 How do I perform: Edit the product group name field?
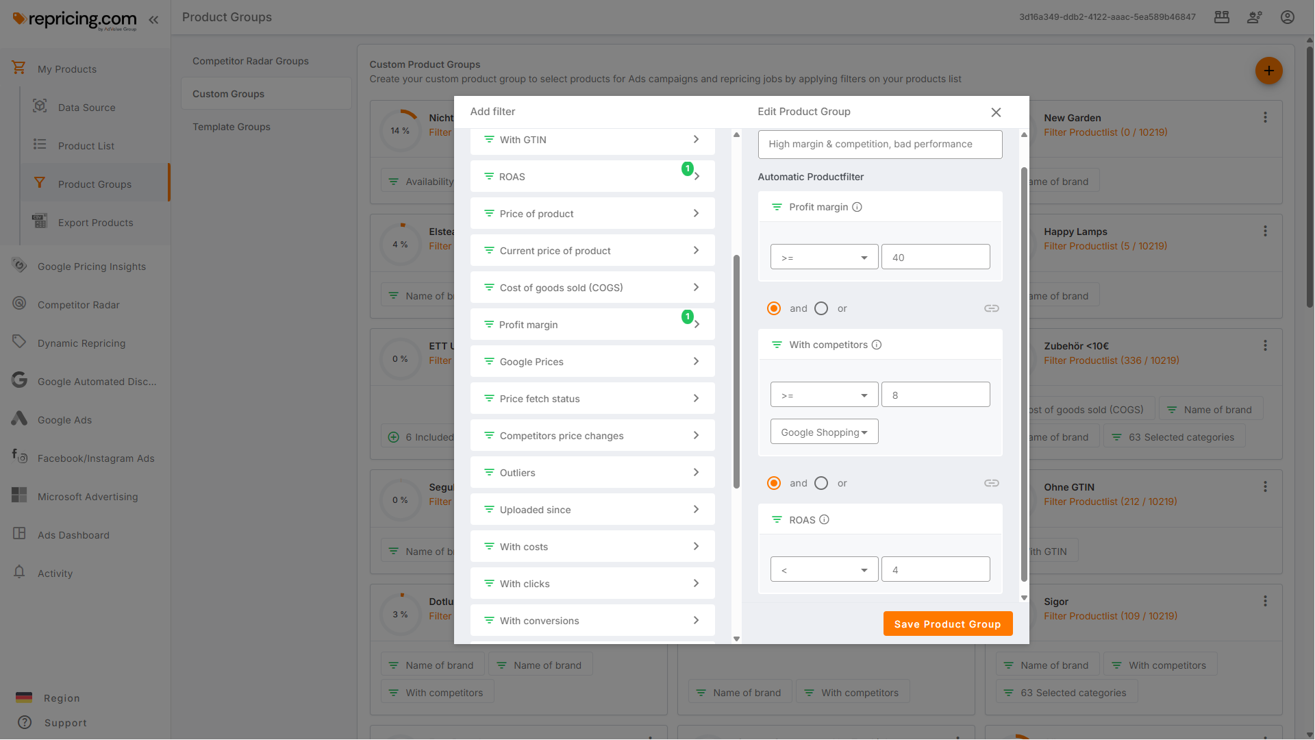880,145
